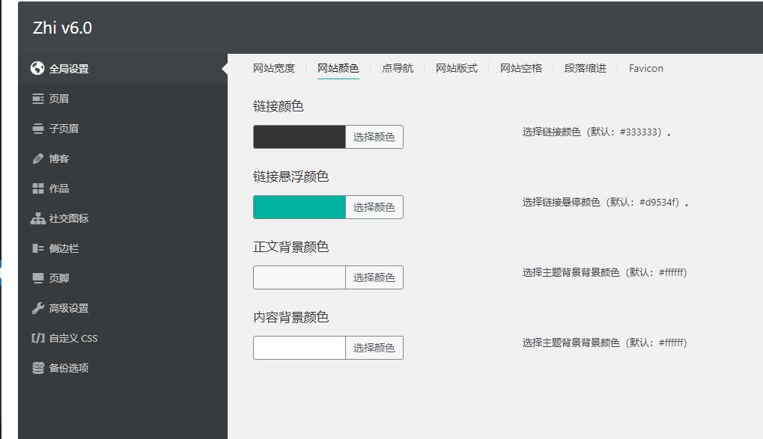The image size is (763, 439).
Task: Switch to the 点导航 tab
Action: (x=398, y=68)
